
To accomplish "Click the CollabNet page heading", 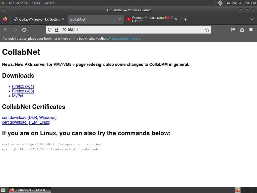I will coord(21,52).
